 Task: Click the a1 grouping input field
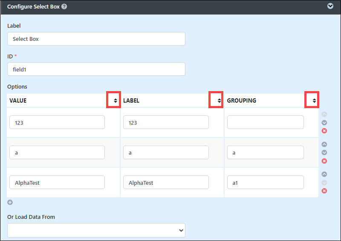266,182
